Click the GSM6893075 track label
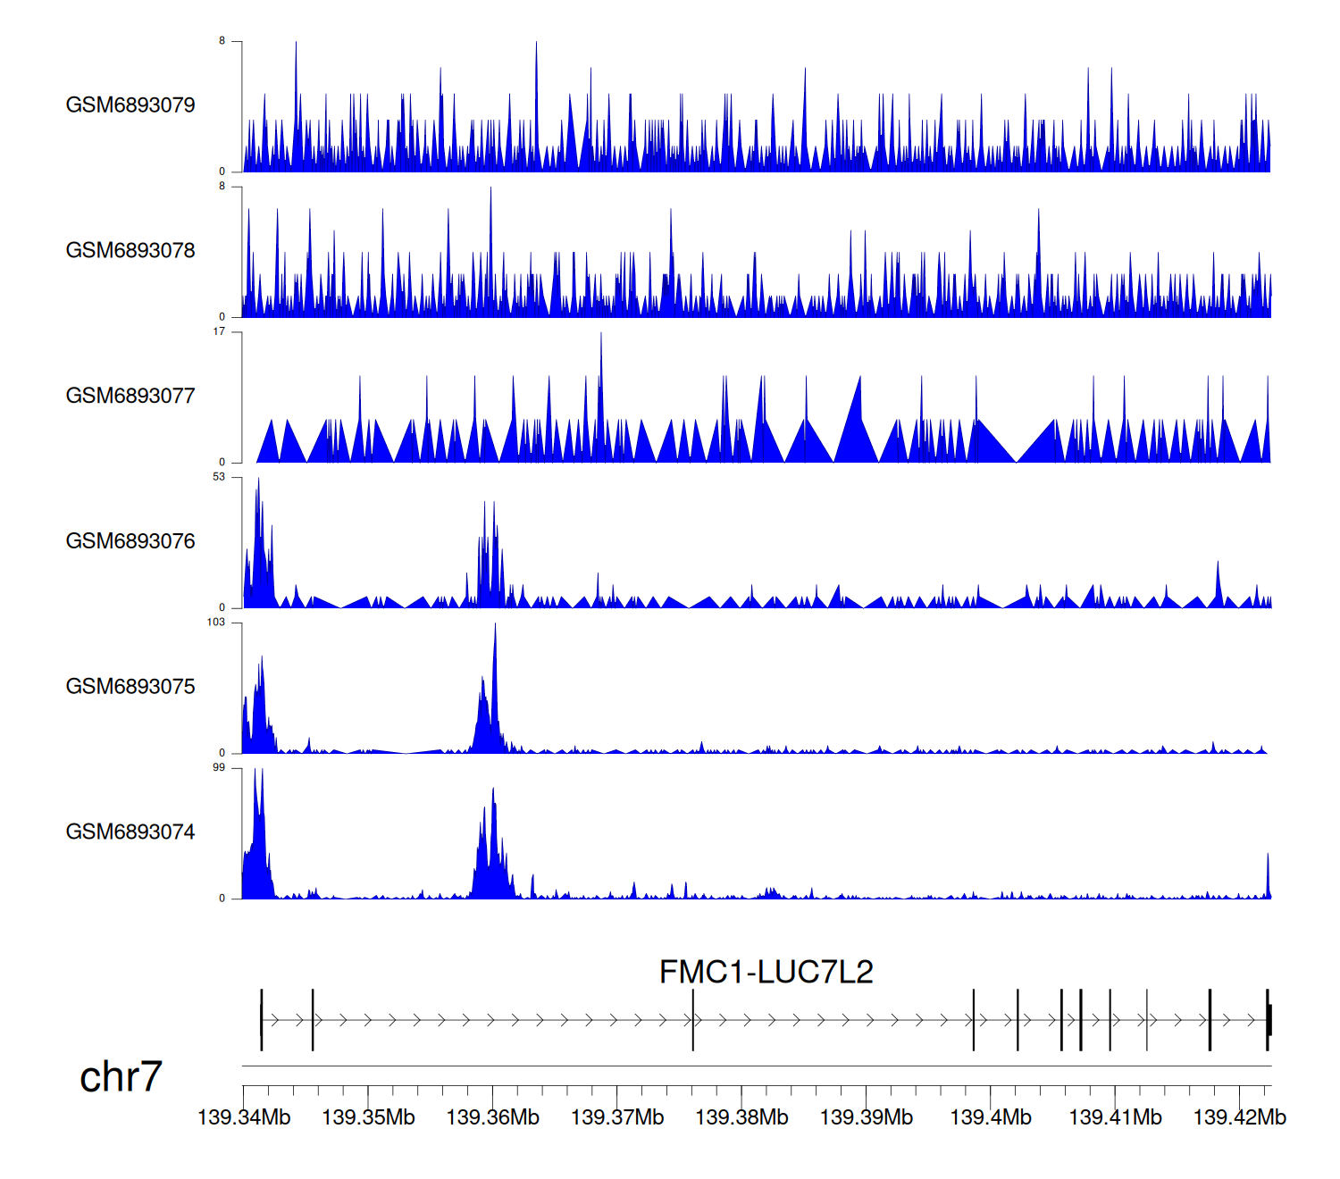1340x1179 pixels. coord(130,687)
